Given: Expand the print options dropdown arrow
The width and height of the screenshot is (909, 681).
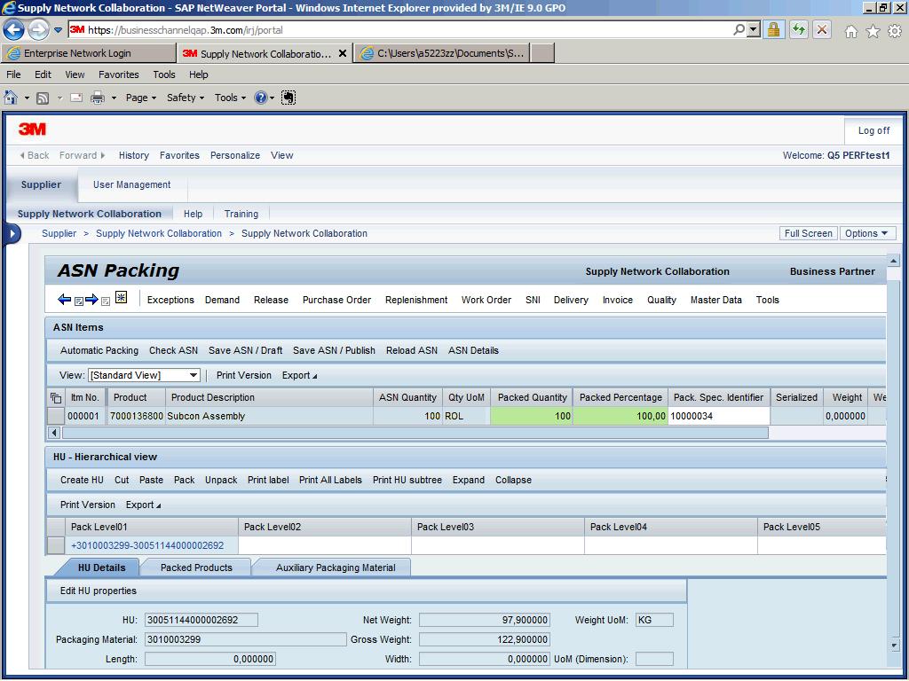Looking at the screenshot, I should point(114,98).
